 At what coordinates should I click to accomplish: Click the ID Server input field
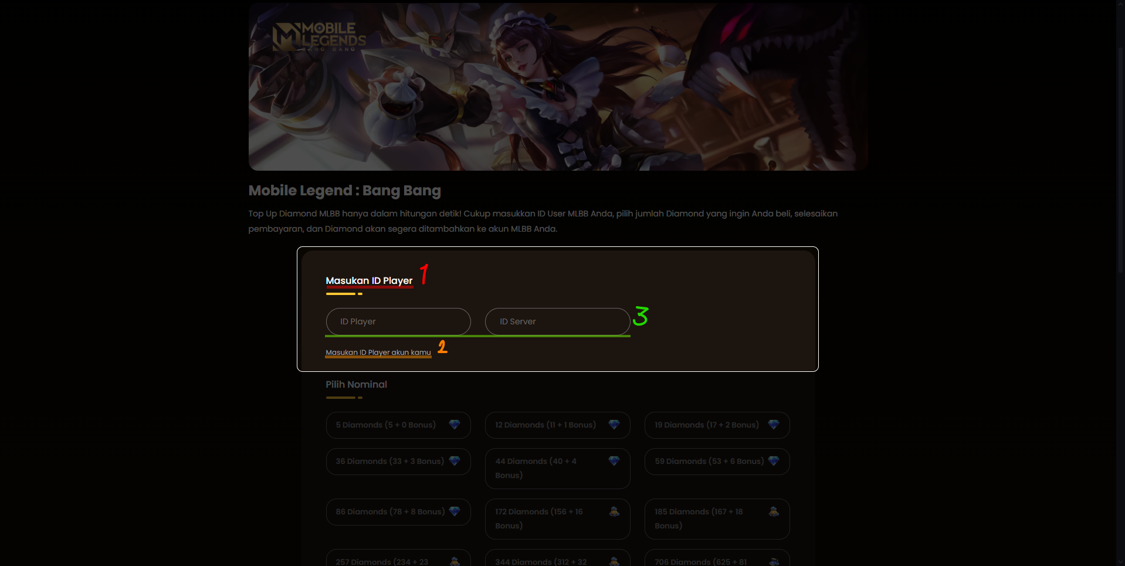pos(558,321)
